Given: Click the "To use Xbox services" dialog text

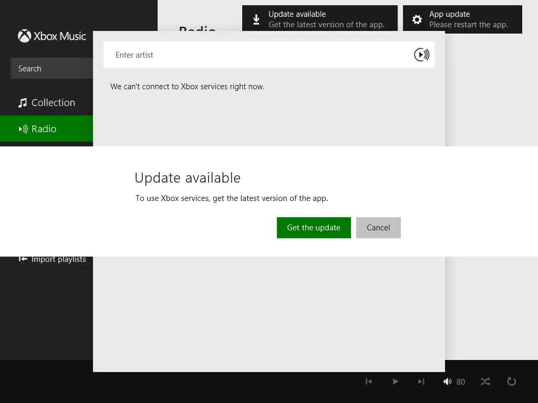Looking at the screenshot, I should 232,198.
